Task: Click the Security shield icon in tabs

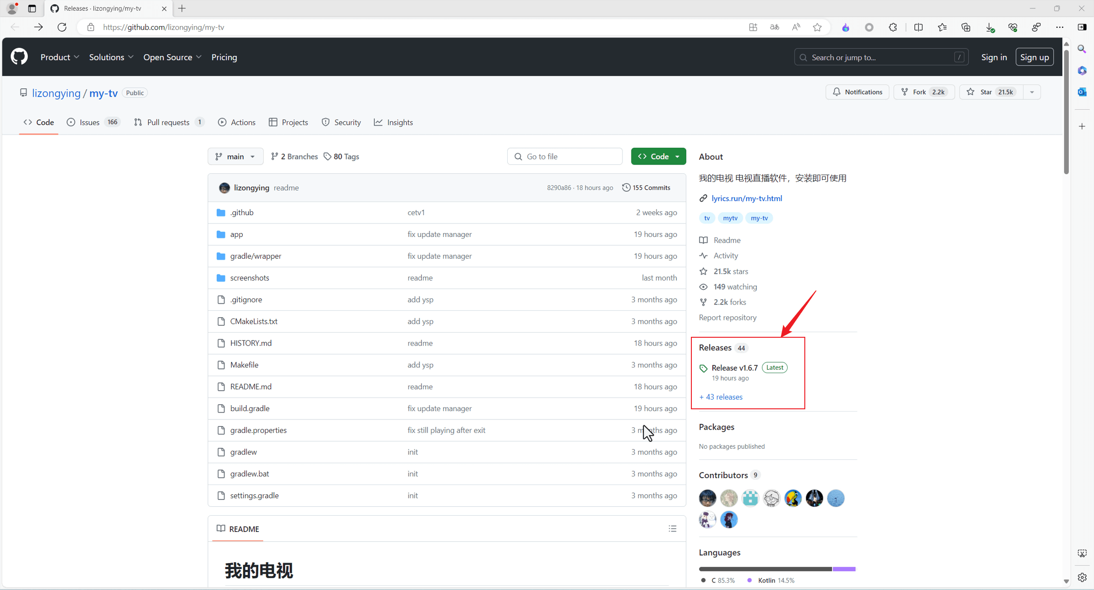Action: click(326, 122)
